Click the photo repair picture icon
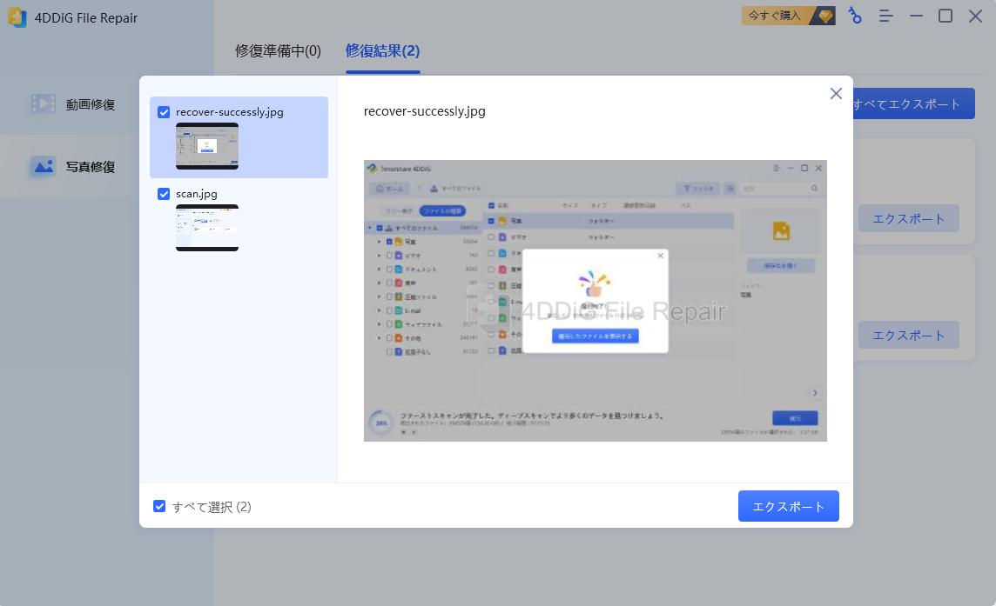Image resolution: width=996 pixels, height=606 pixels. pyautogui.click(x=44, y=166)
